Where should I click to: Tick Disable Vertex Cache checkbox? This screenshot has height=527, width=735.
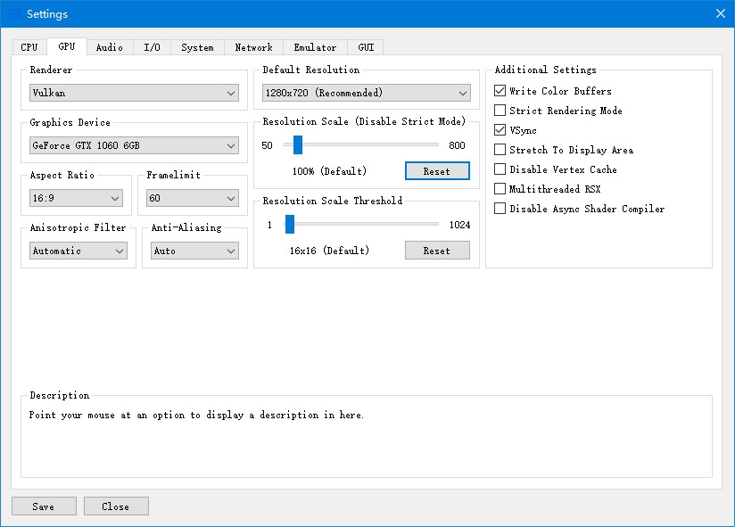click(500, 169)
